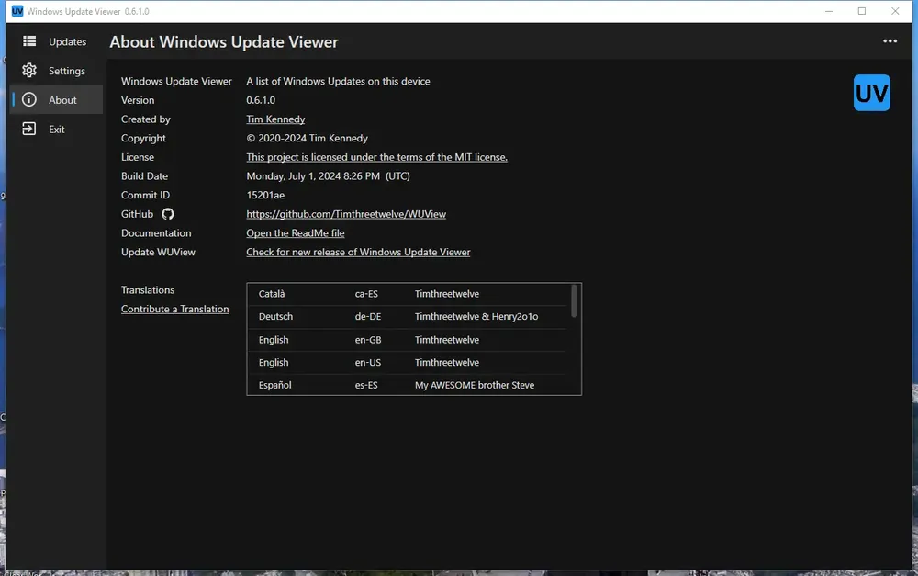Click the translations list scrollbar thumb

click(x=574, y=300)
